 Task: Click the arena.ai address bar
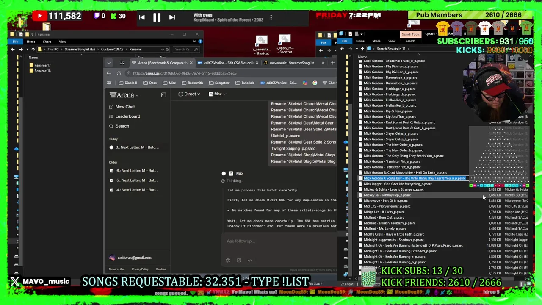pyautogui.click(x=231, y=73)
